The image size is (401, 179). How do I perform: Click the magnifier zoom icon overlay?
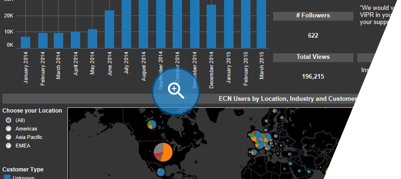pyautogui.click(x=176, y=91)
